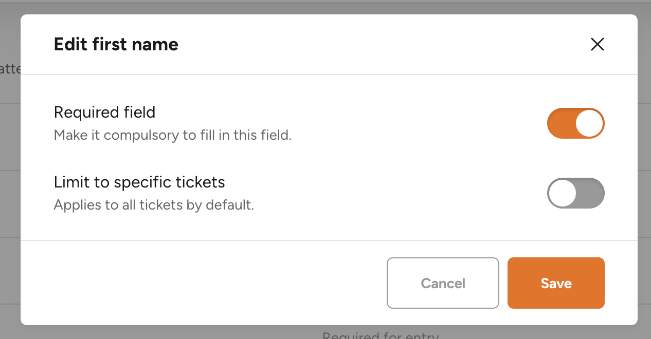Click the "Required field" label text
This screenshot has height=339, width=651.
104,112
